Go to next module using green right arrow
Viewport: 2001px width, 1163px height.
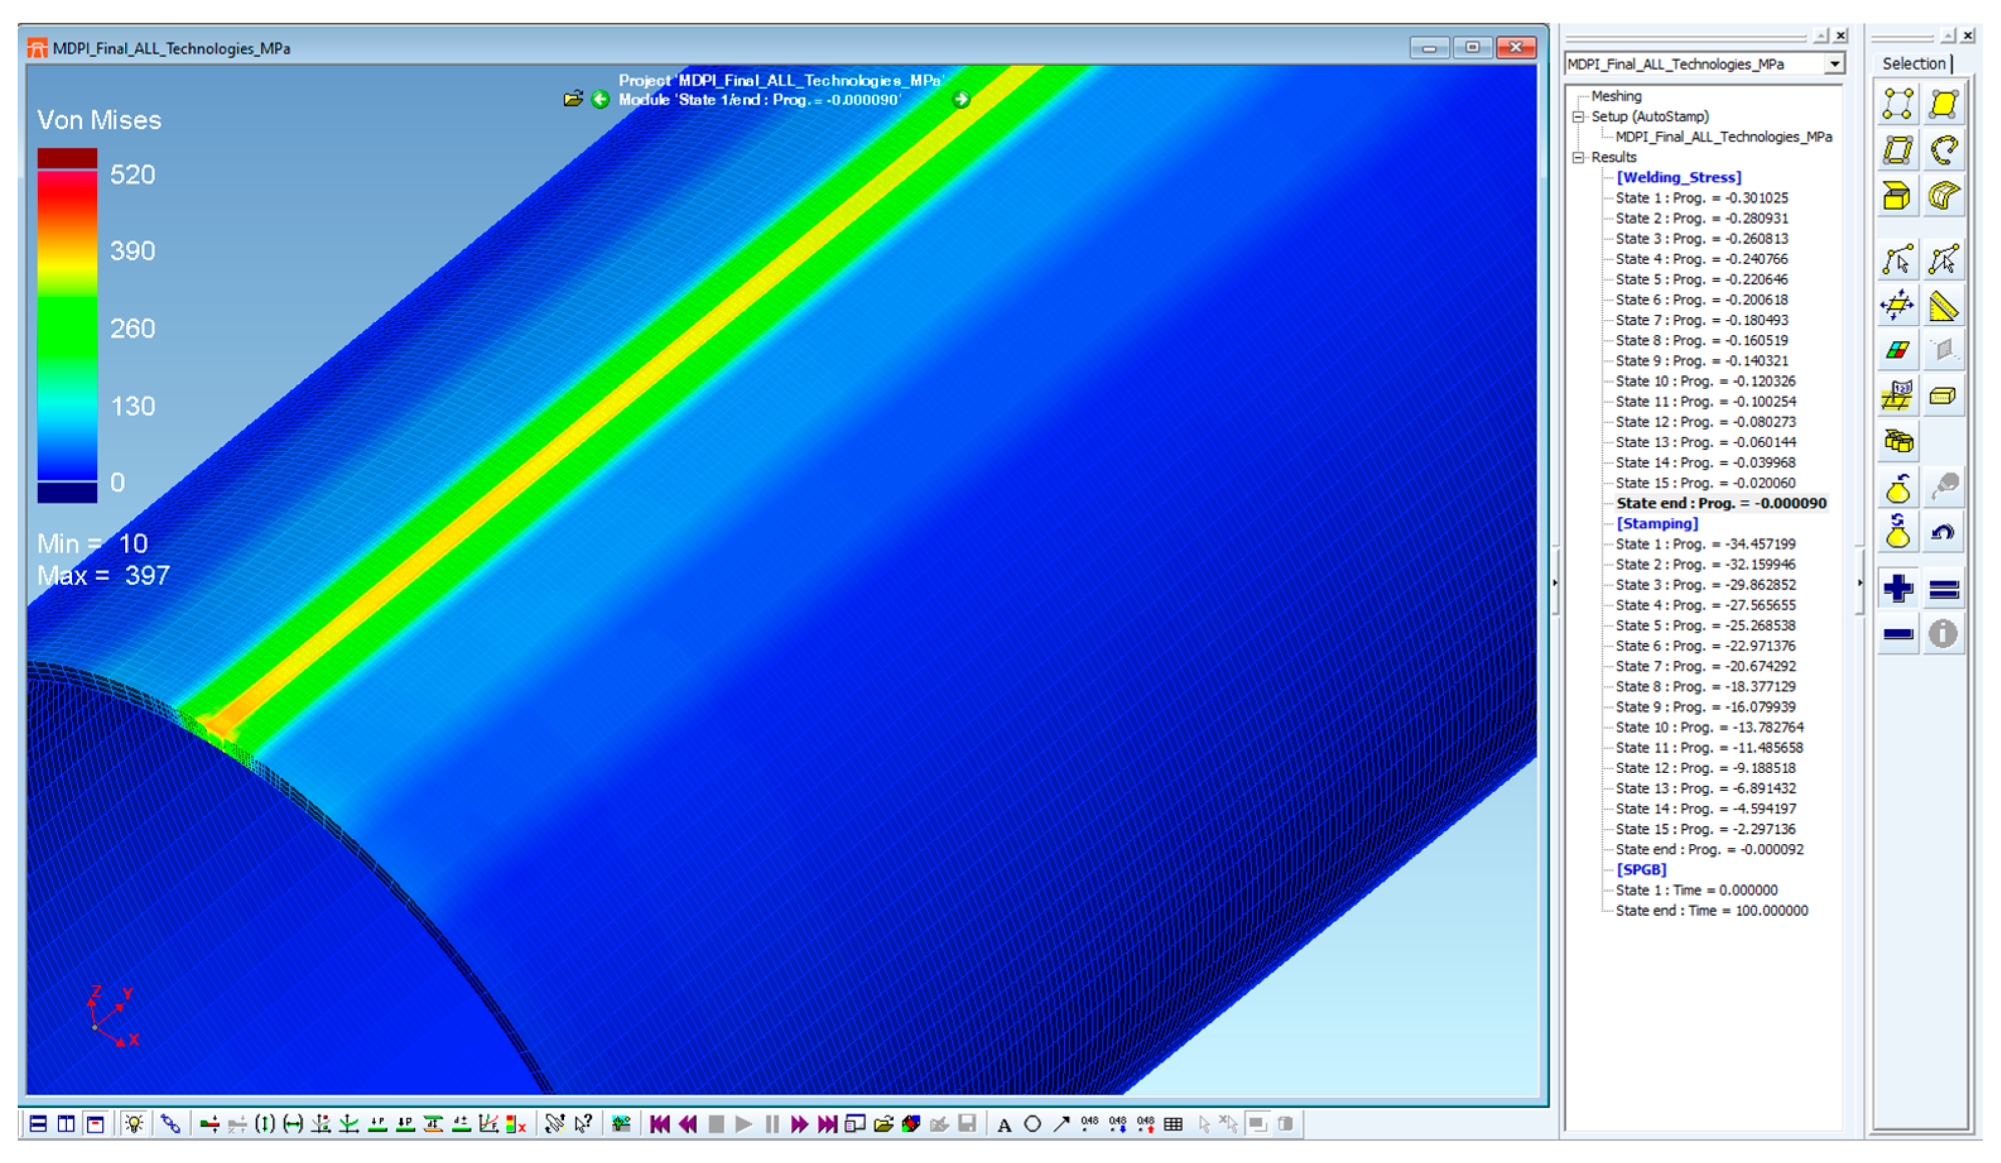click(961, 99)
